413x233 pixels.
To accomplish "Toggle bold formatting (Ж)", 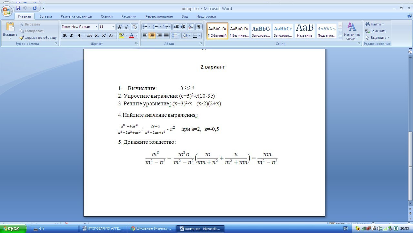I will tap(65, 35).
